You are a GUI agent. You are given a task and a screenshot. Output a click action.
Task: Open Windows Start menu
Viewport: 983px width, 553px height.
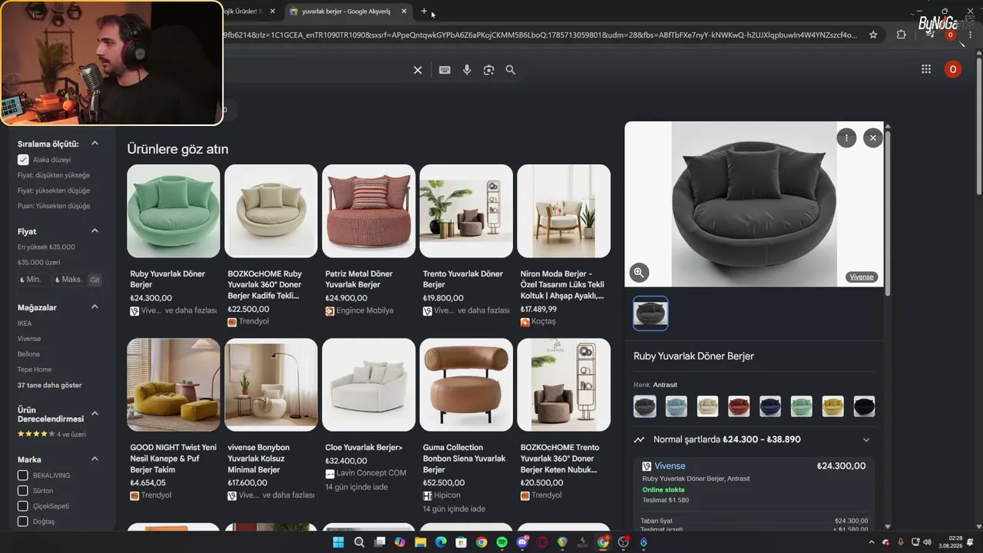point(339,542)
